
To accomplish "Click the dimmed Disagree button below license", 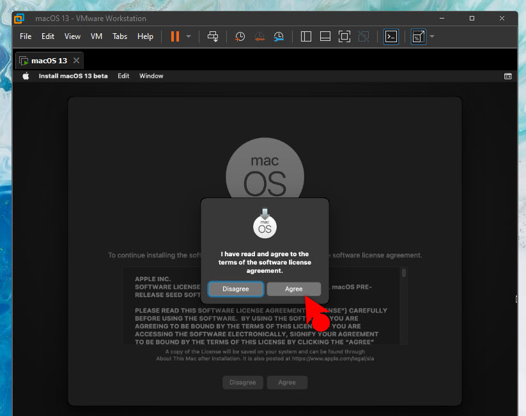I will [242, 382].
